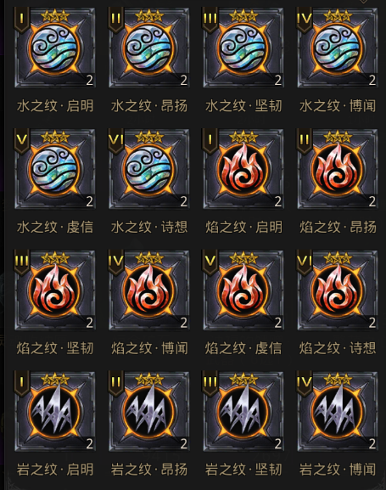Pick the 焰之纹·博闻 flame rune
Screen dimensions: 386x490
pyautogui.click(x=149, y=290)
